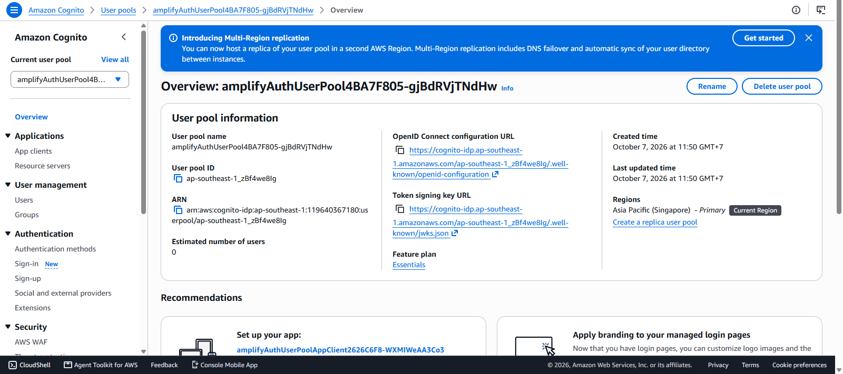Click Feedback in the footer
Screen dimensions: 843x374
[164, 365]
